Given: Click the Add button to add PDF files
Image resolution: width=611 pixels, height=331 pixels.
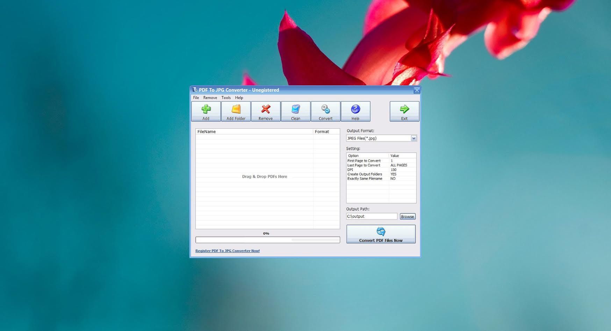Looking at the screenshot, I should [206, 111].
